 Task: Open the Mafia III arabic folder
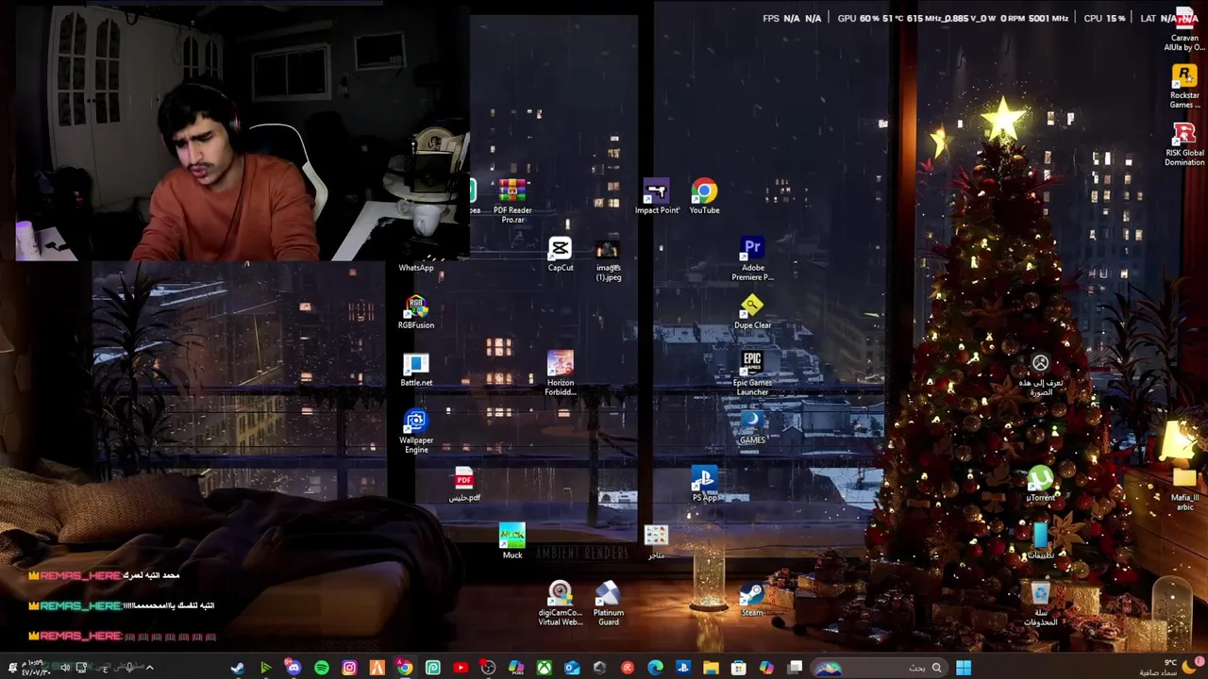pos(1184,489)
